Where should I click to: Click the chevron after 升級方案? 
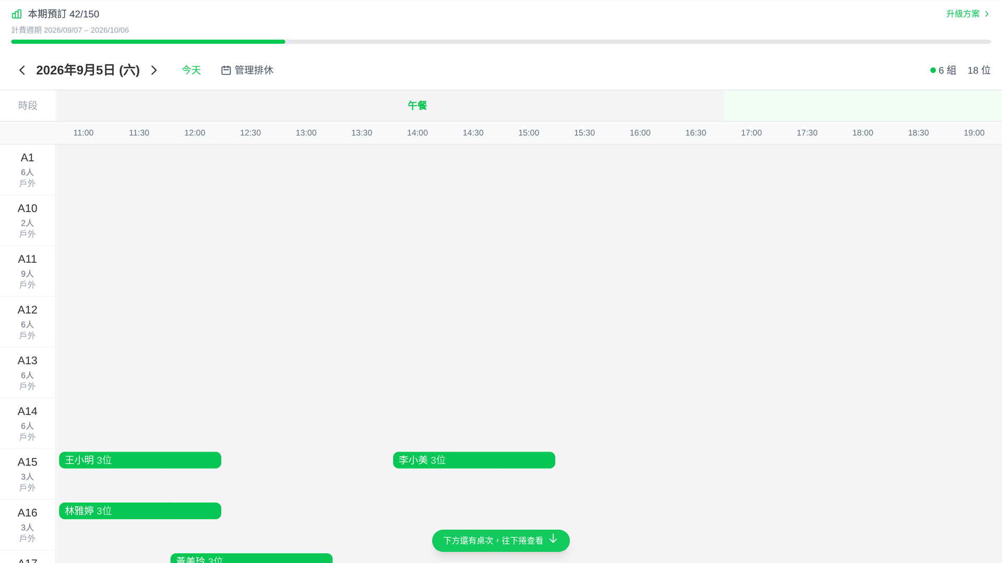[987, 14]
